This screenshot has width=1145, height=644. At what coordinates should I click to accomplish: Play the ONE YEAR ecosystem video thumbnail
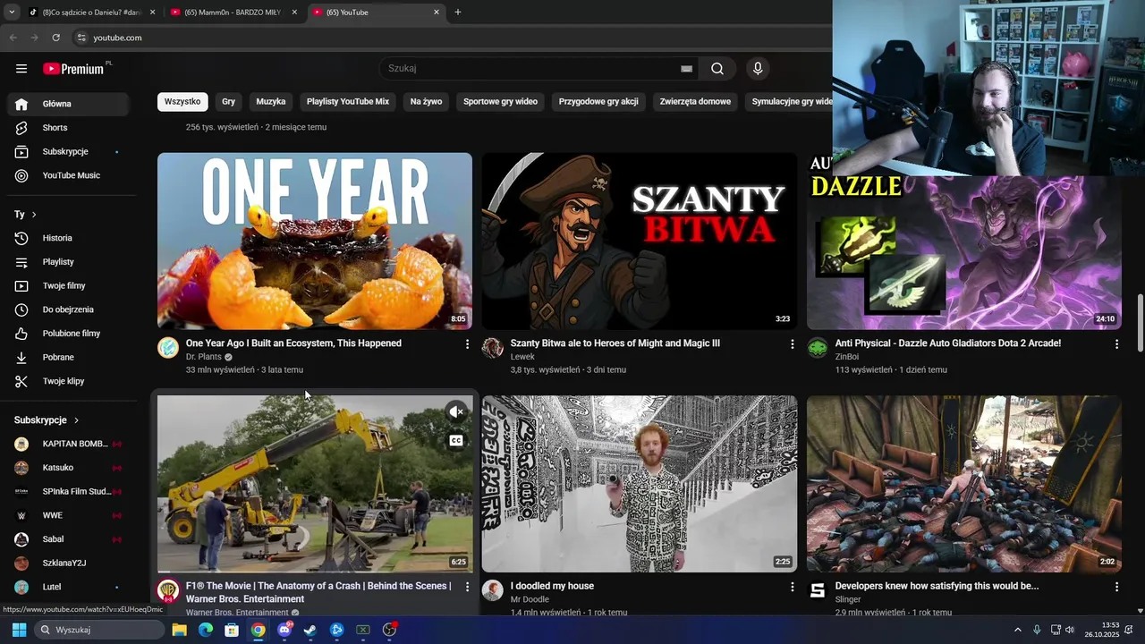click(x=315, y=241)
